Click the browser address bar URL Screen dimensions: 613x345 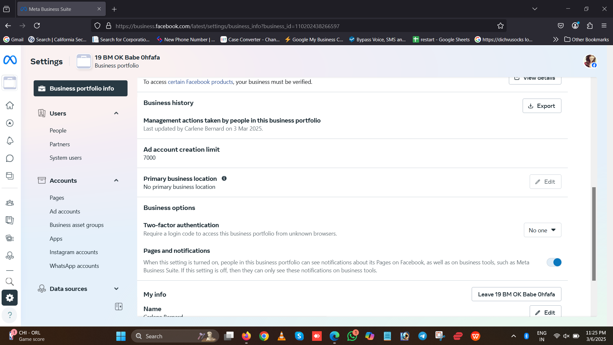228,26
